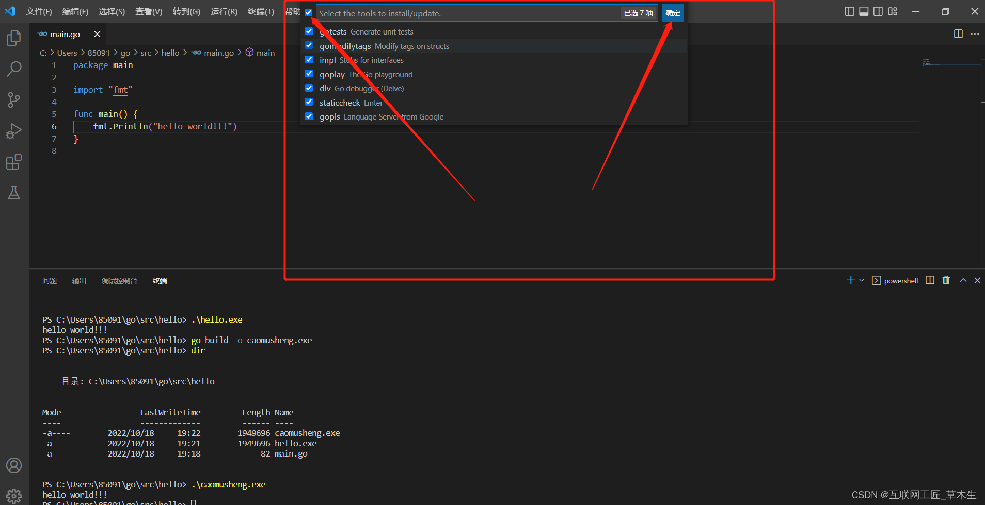Image resolution: width=985 pixels, height=505 pixels.
Task: Maximize the panel with the chevron-up
Action: point(962,280)
